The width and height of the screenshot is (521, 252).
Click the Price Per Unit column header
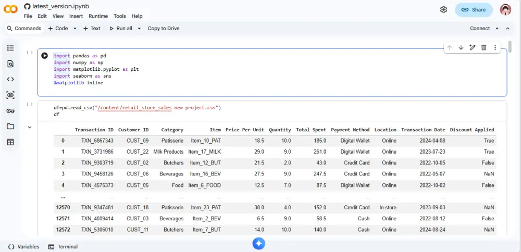click(x=245, y=130)
